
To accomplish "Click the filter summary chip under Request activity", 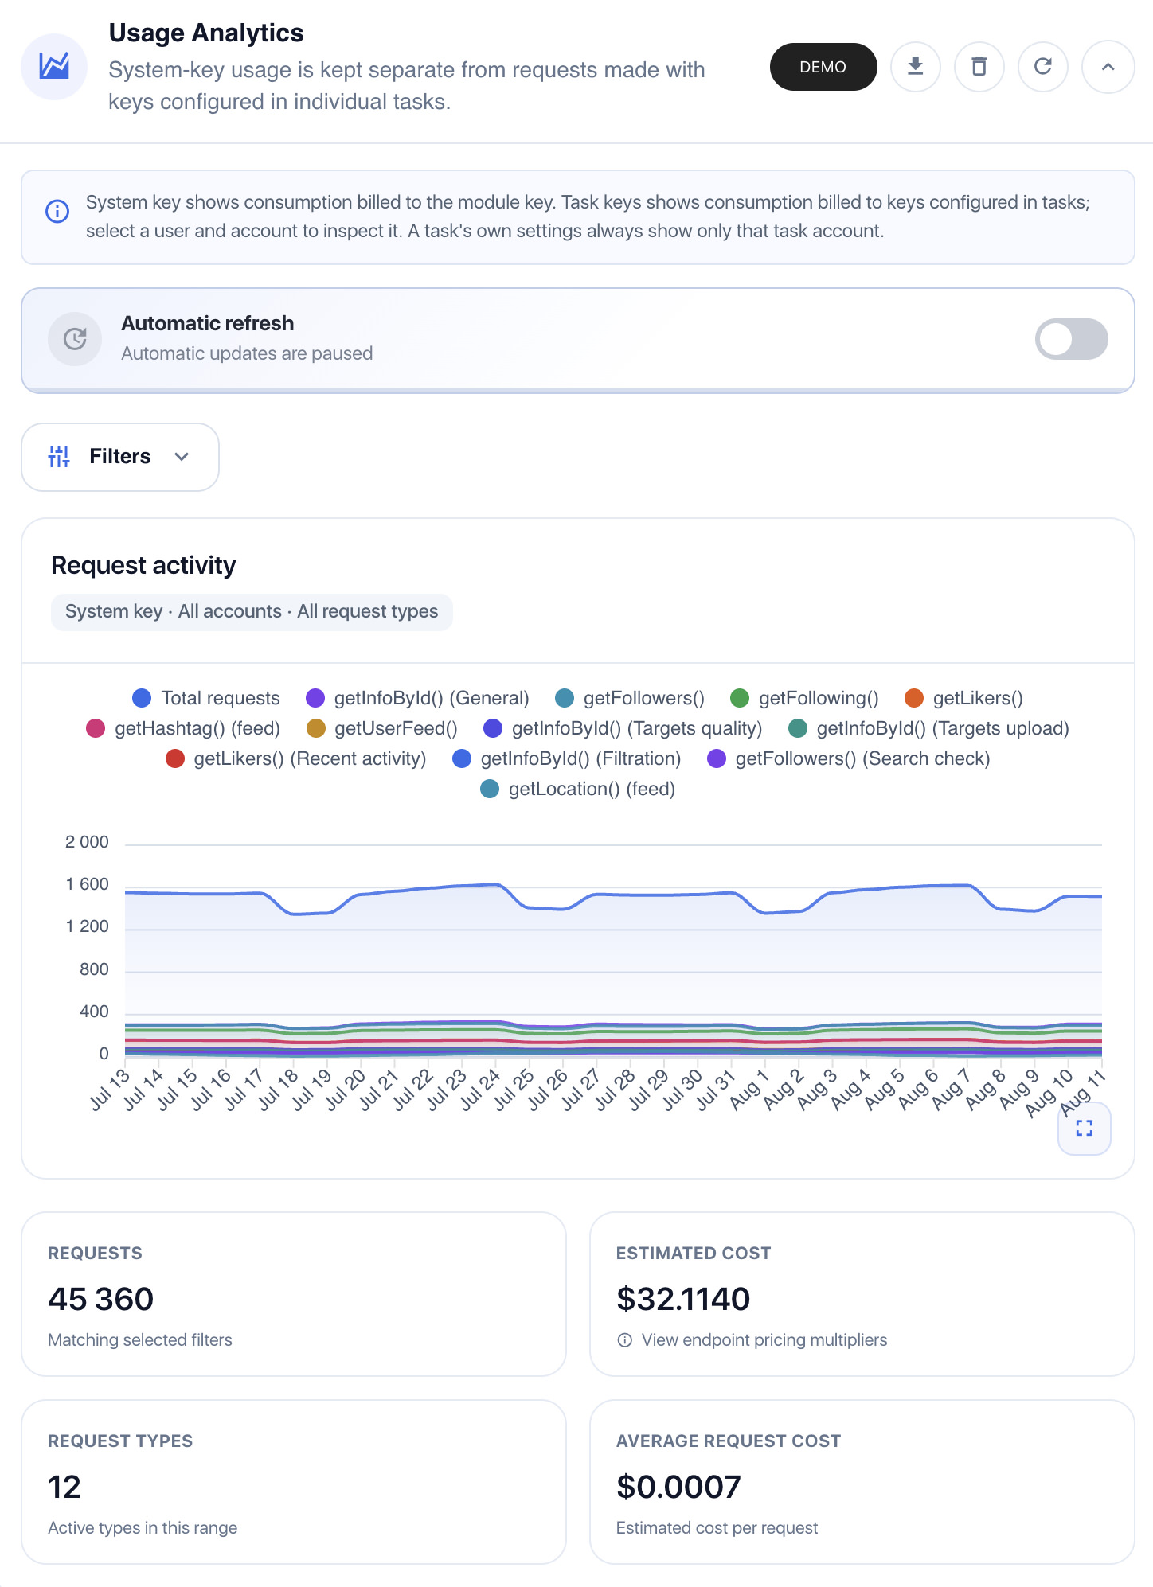I will (x=252, y=612).
